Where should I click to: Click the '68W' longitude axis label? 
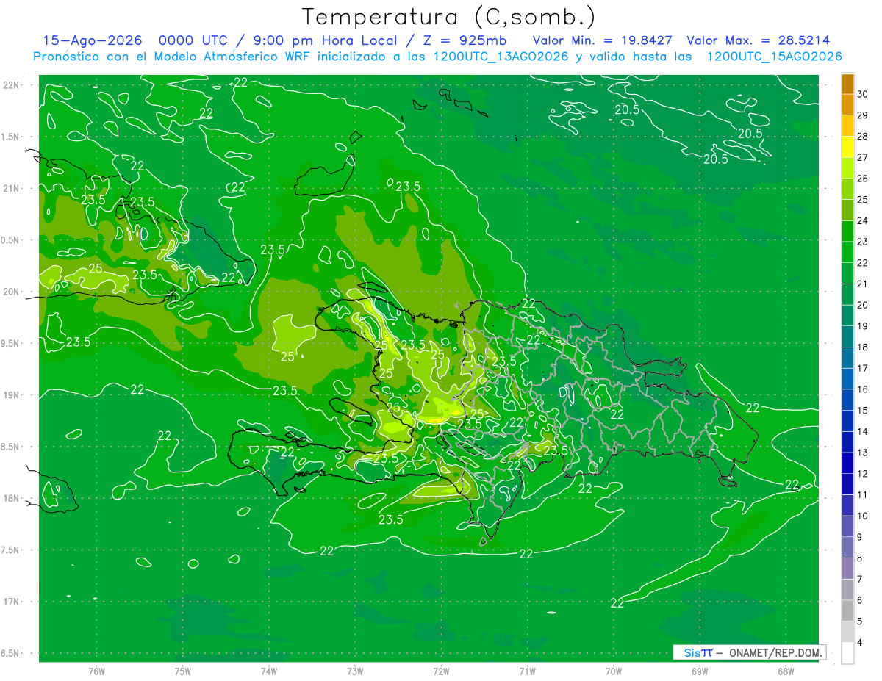786,671
